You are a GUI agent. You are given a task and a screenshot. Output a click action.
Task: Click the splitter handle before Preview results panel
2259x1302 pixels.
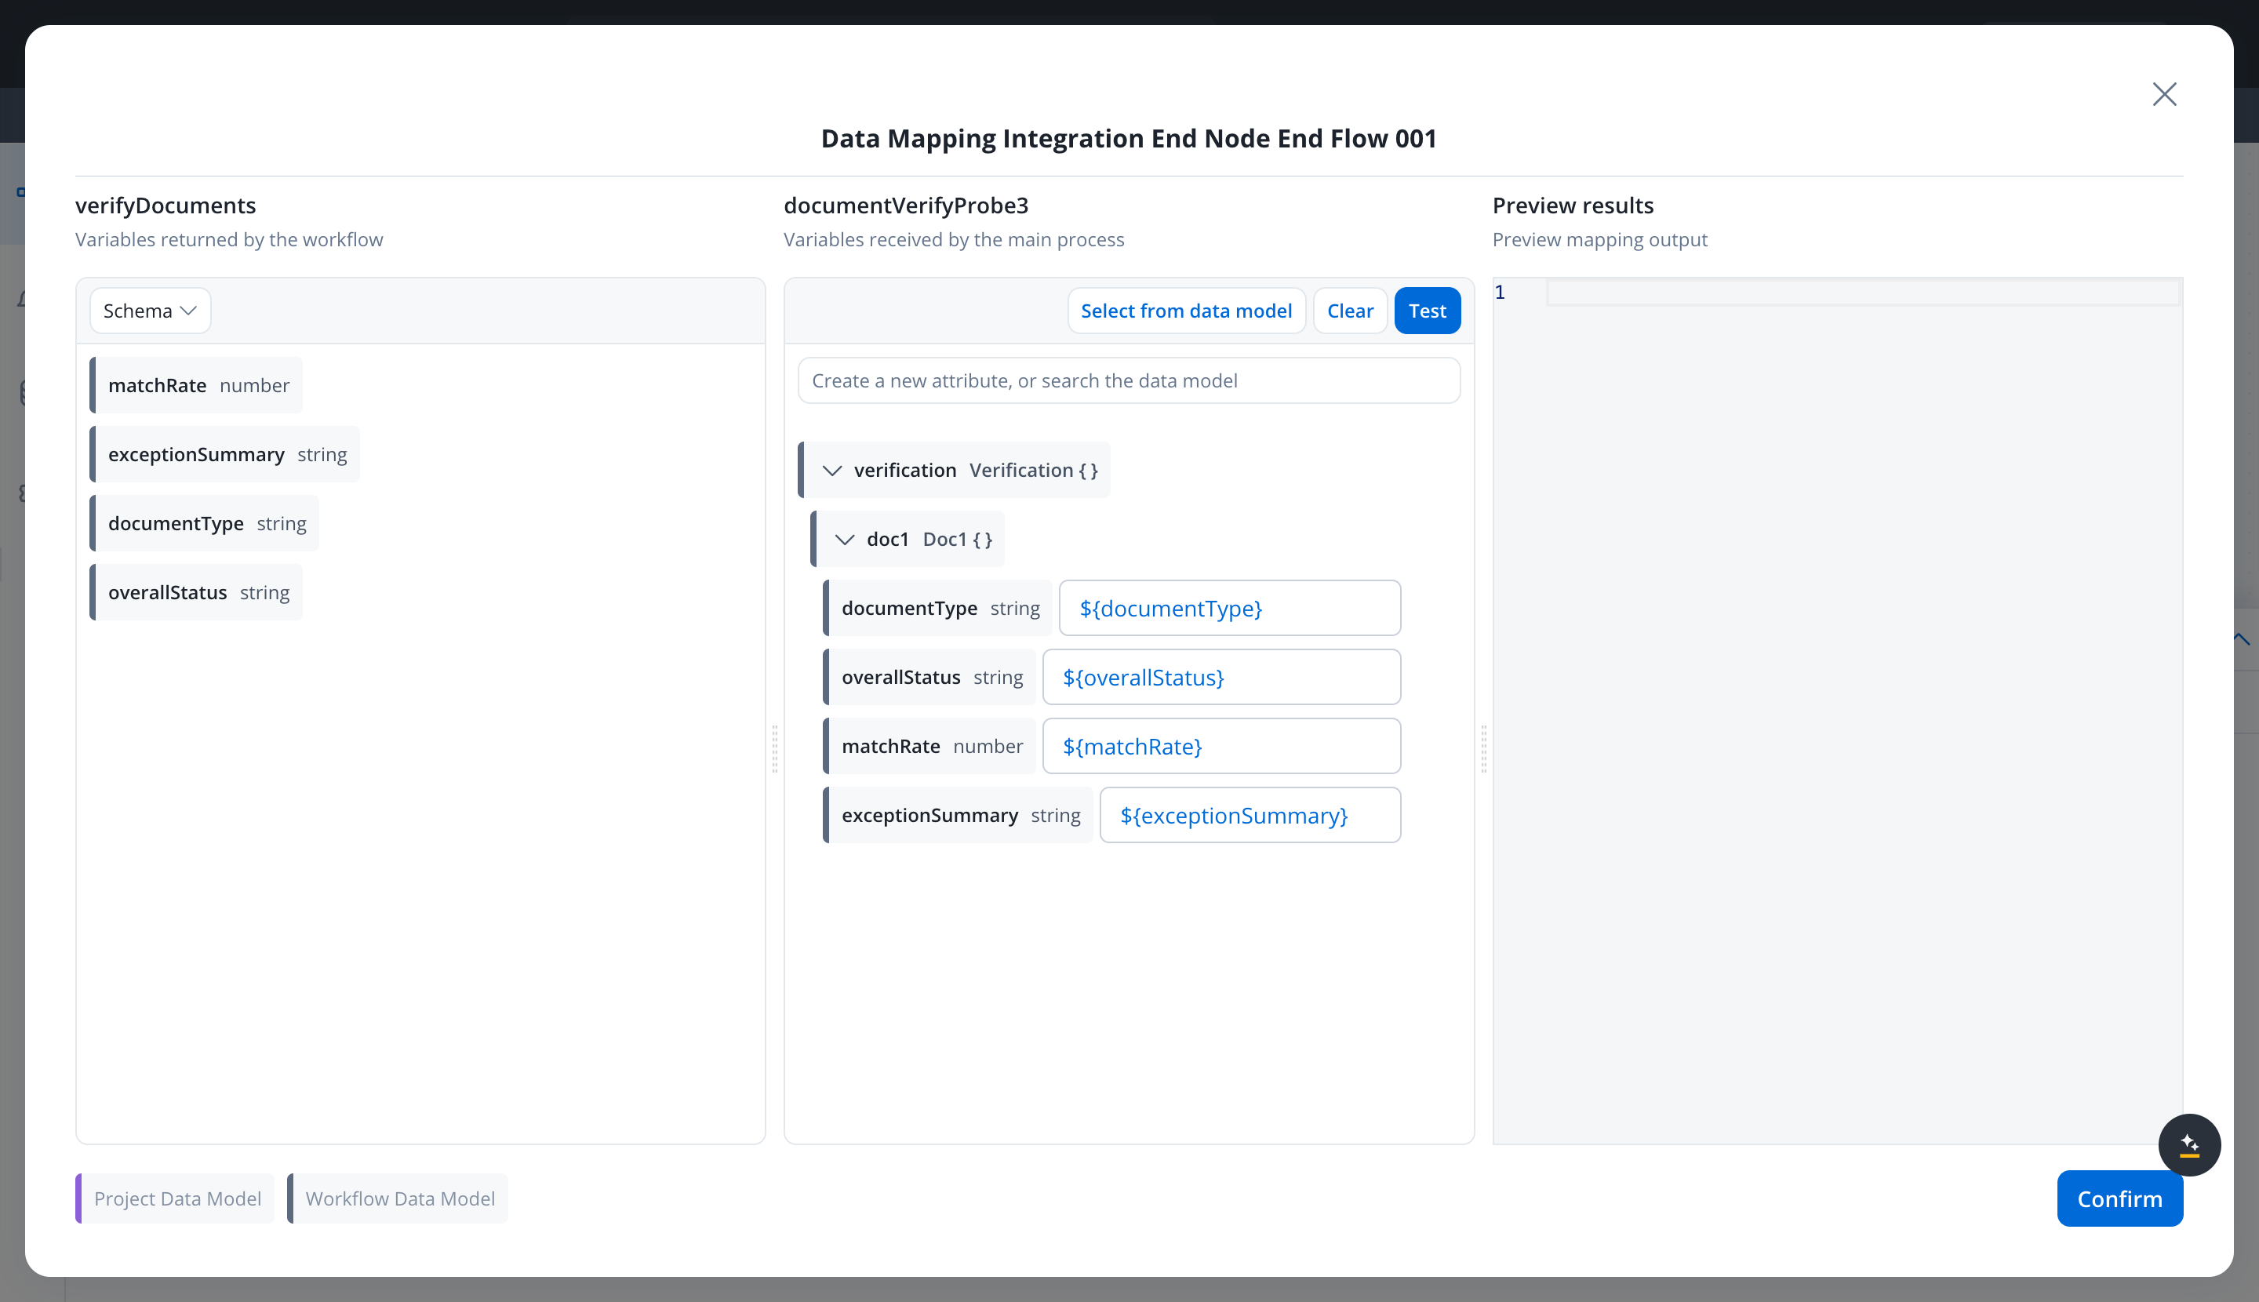[x=1483, y=747]
